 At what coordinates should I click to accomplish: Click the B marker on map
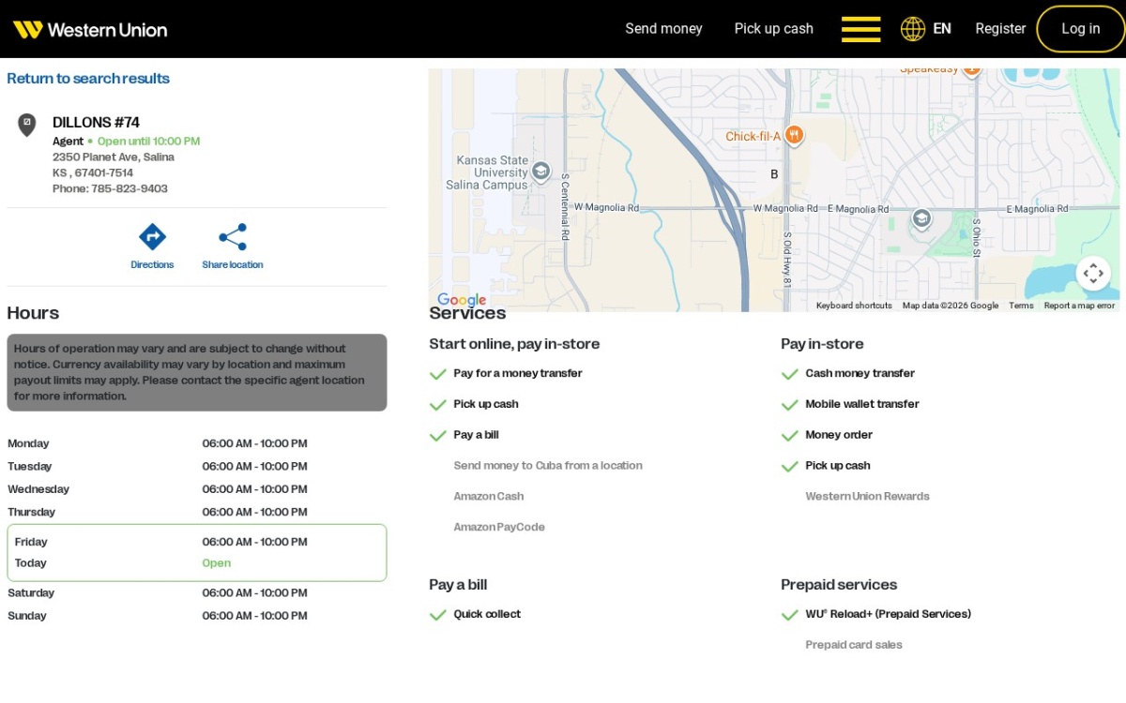774,174
